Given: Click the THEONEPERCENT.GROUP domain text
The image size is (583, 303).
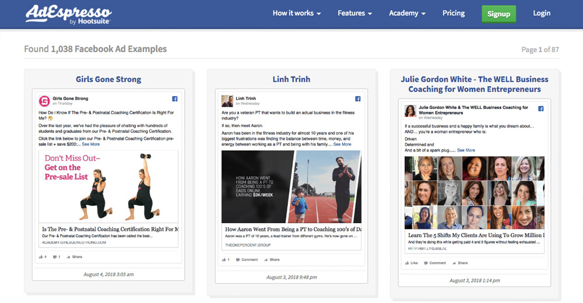Looking at the screenshot, I should pyautogui.click(x=248, y=245).
